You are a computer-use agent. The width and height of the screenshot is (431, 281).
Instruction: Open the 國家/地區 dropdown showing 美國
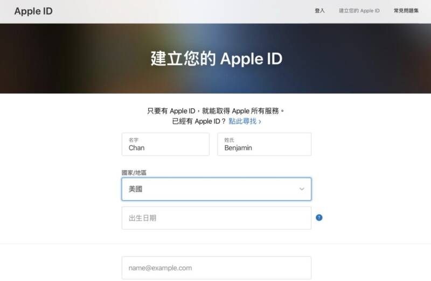coord(217,189)
